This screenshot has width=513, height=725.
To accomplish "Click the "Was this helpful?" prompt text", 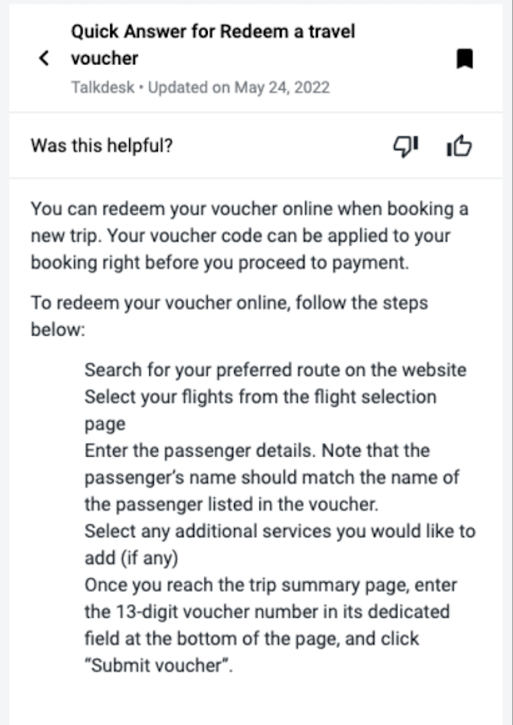I will [101, 146].
